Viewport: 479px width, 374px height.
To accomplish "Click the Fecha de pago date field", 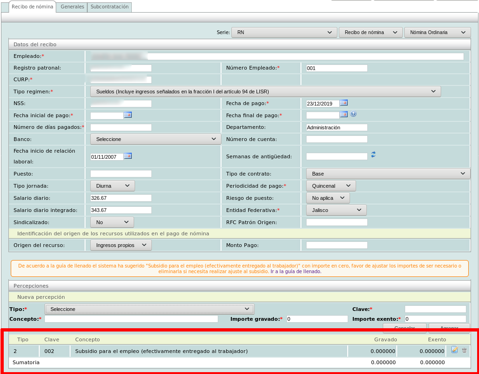I will (x=322, y=104).
